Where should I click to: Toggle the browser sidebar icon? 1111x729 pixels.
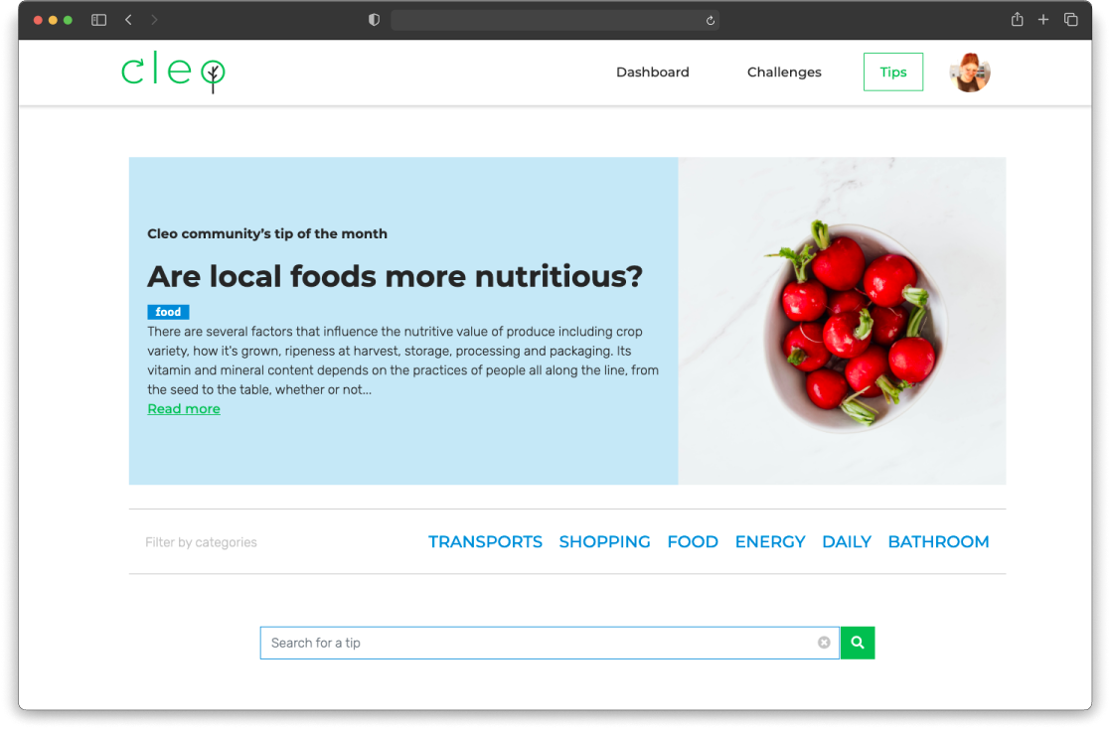(98, 20)
